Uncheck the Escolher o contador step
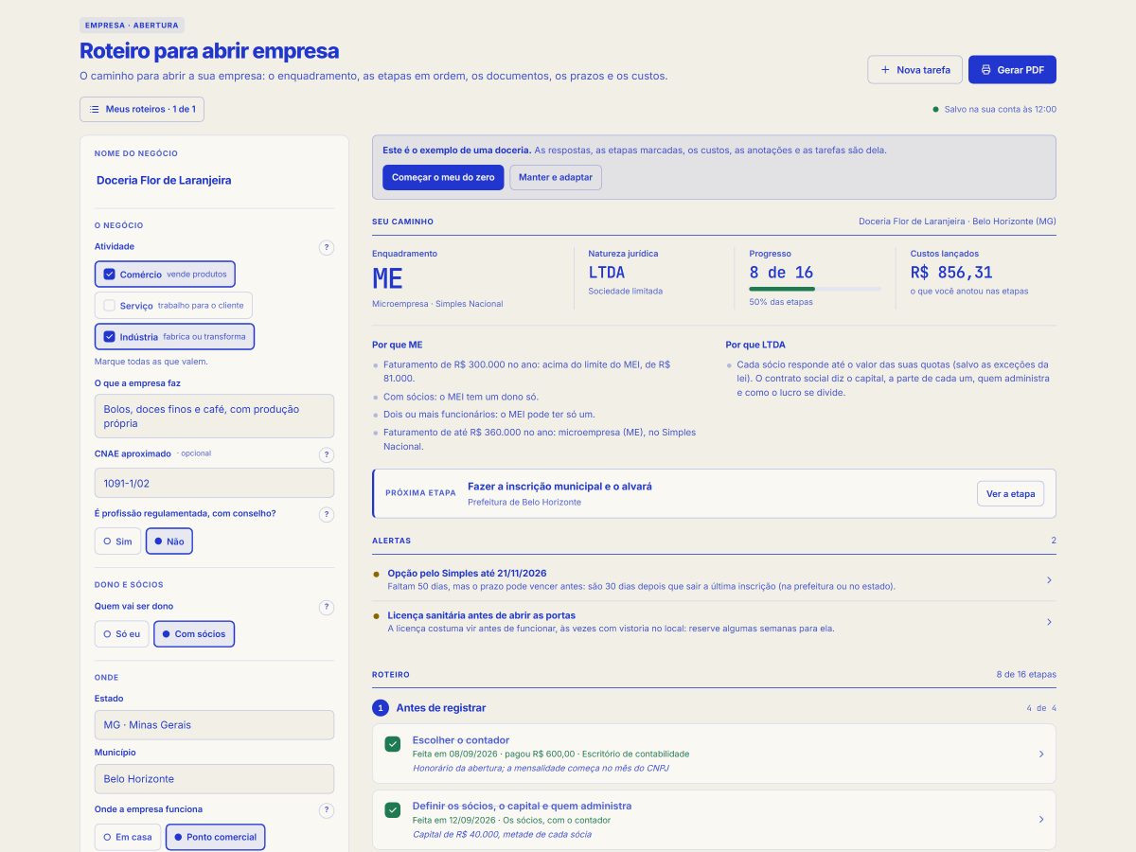 393,745
